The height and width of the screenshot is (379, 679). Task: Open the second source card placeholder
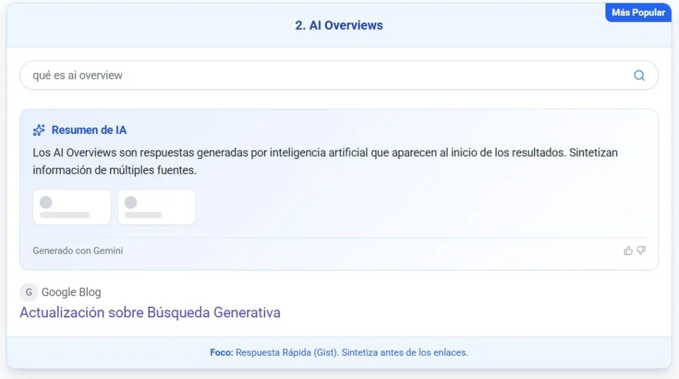tap(156, 207)
